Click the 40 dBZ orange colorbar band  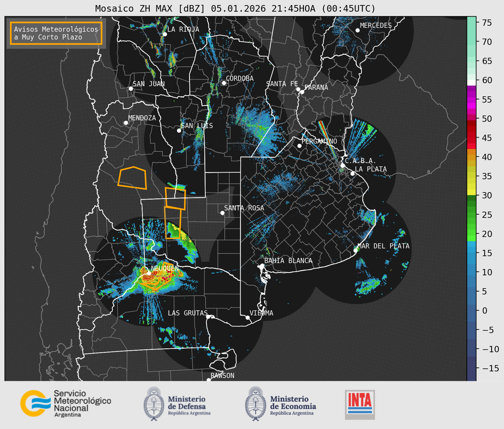click(x=471, y=157)
